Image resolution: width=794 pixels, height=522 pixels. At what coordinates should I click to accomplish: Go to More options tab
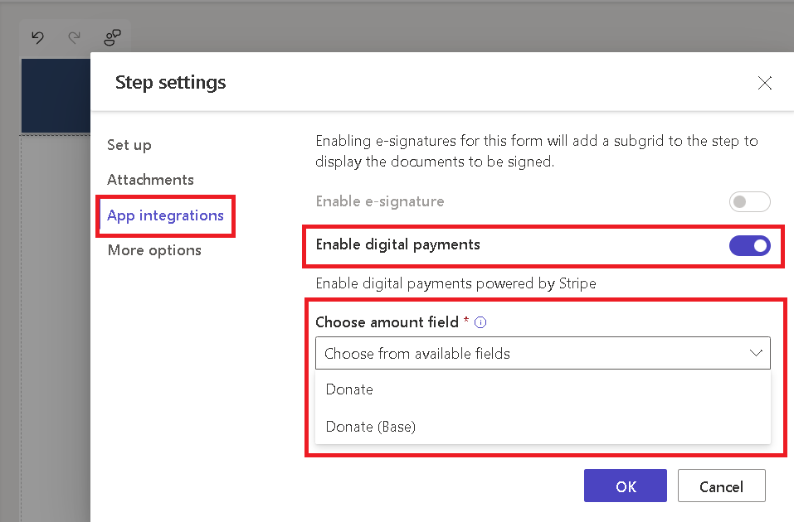point(154,250)
